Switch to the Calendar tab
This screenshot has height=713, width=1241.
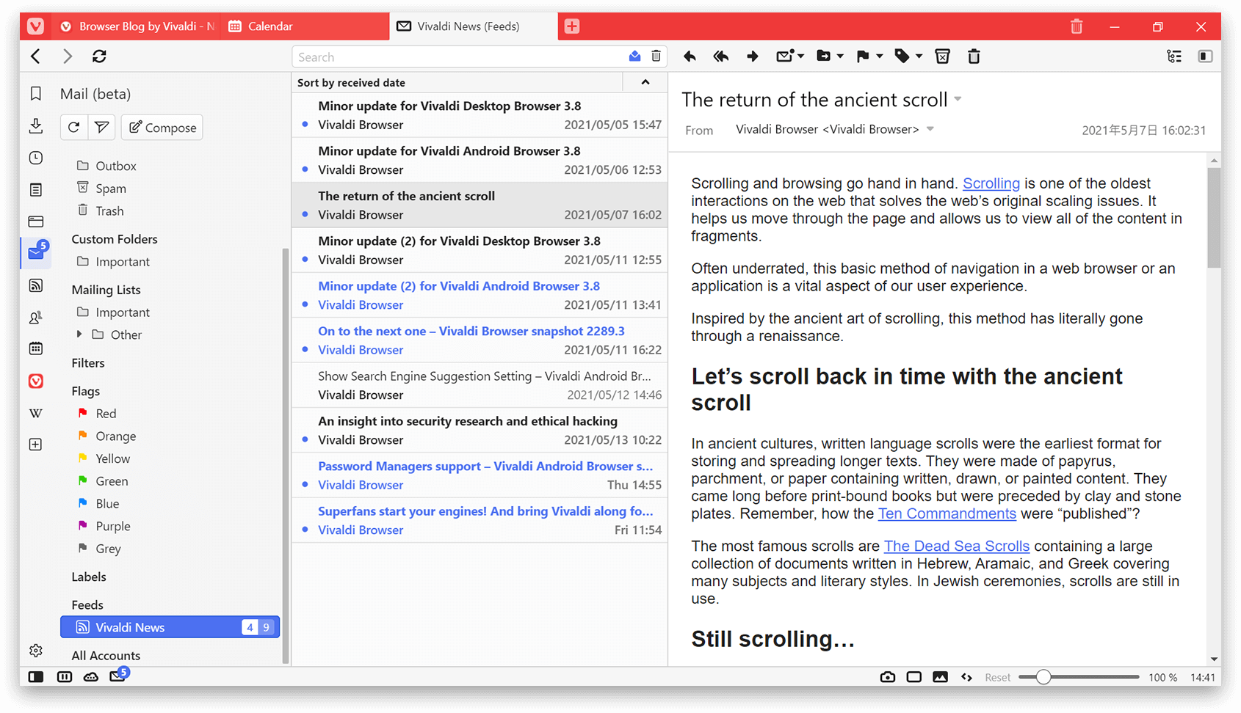pyautogui.click(x=294, y=26)
